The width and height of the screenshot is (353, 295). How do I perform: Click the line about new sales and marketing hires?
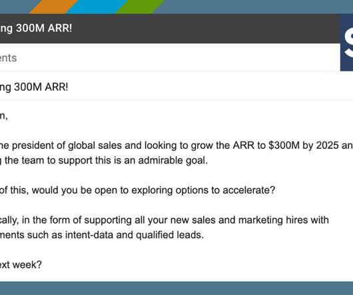point(165,220)
